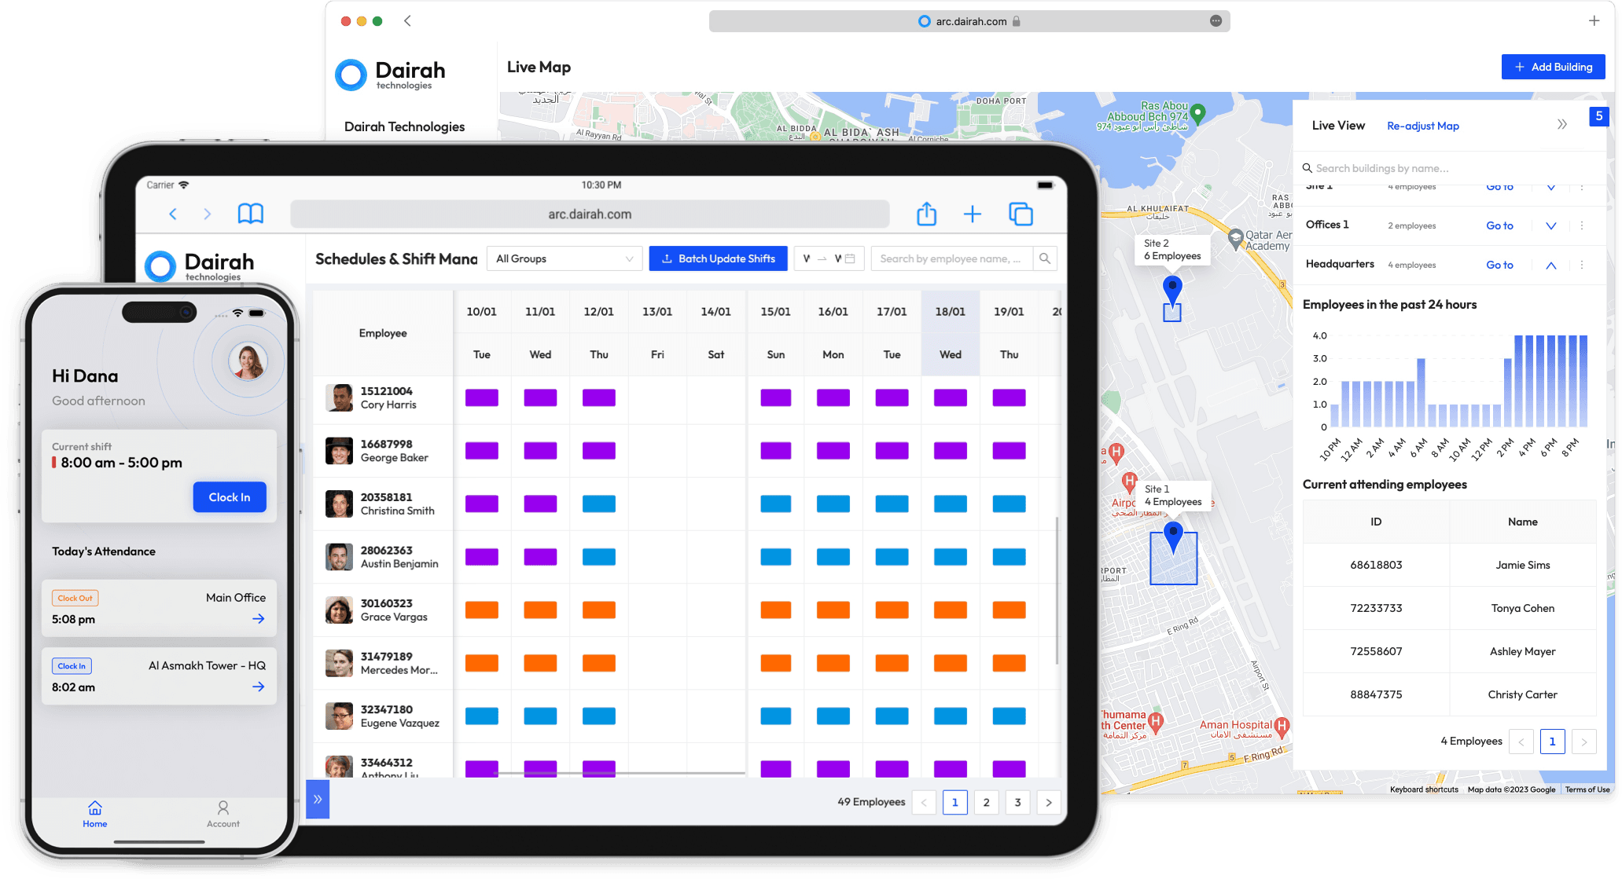Click the 18/01 Wed column header
The width and height of the screenshot is (1622, 879).
click(x=950, y=333)
